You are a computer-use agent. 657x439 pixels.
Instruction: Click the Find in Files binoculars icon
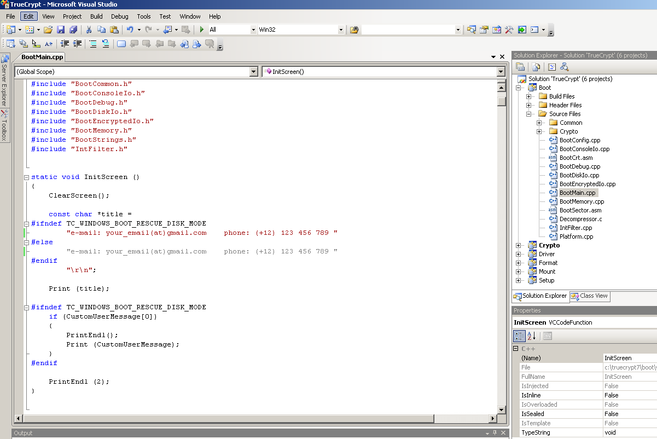[354, 30]
